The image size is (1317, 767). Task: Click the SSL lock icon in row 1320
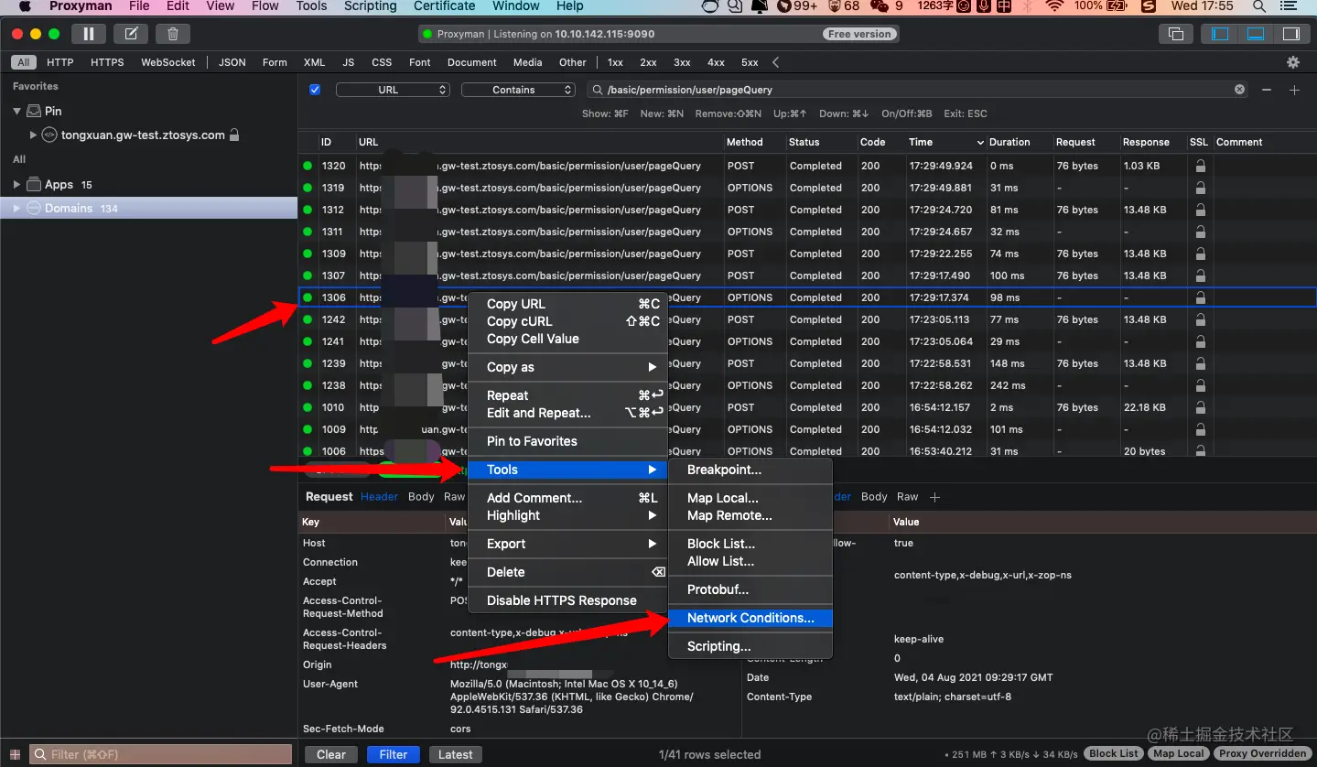(x=1200, y=166)
